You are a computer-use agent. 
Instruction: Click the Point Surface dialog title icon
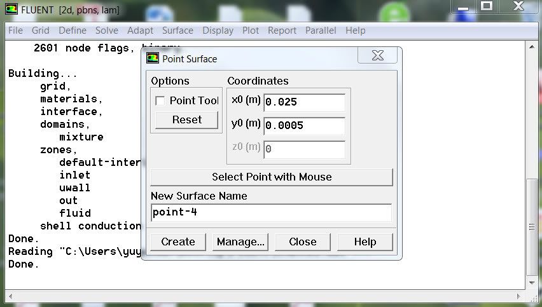tap(153, 58)
